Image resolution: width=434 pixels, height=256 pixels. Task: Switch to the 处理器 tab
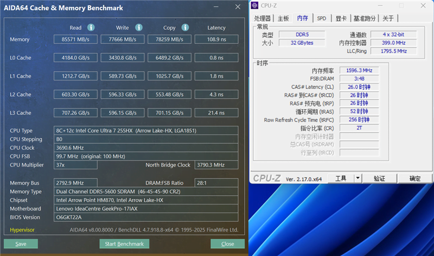263,18
